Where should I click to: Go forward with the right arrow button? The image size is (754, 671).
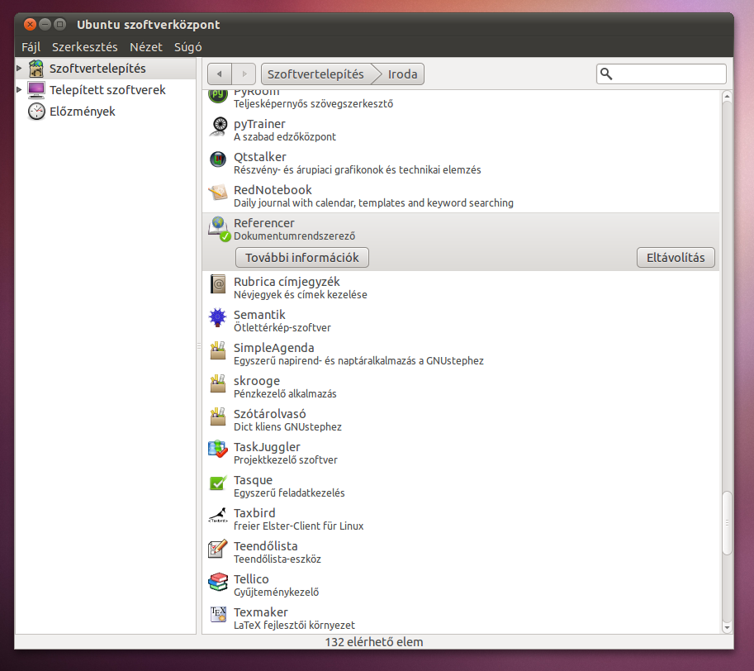coord(244,74)
